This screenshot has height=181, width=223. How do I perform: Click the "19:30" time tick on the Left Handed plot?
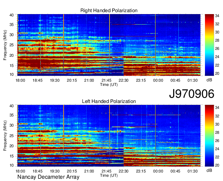tap(55, 171)
